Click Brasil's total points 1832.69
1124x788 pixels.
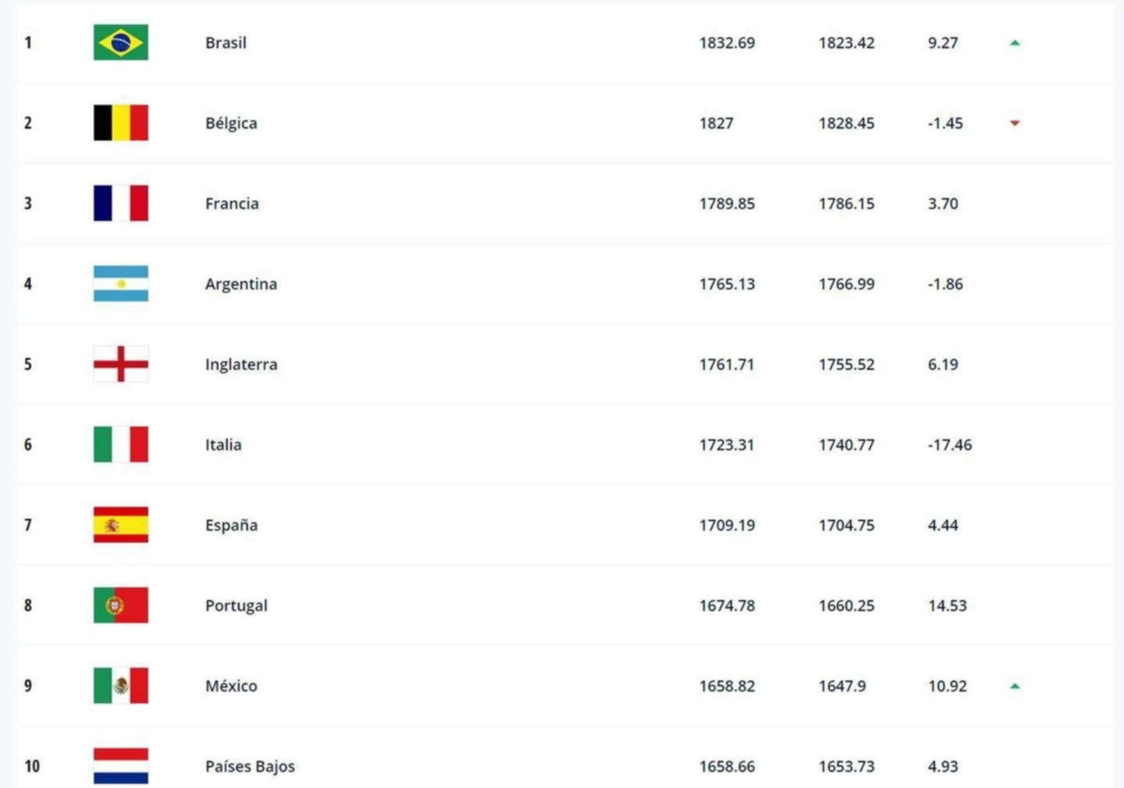click(727, 43)
